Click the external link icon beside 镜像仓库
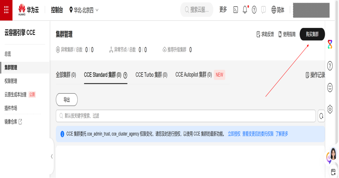 (x=20, y=122)
